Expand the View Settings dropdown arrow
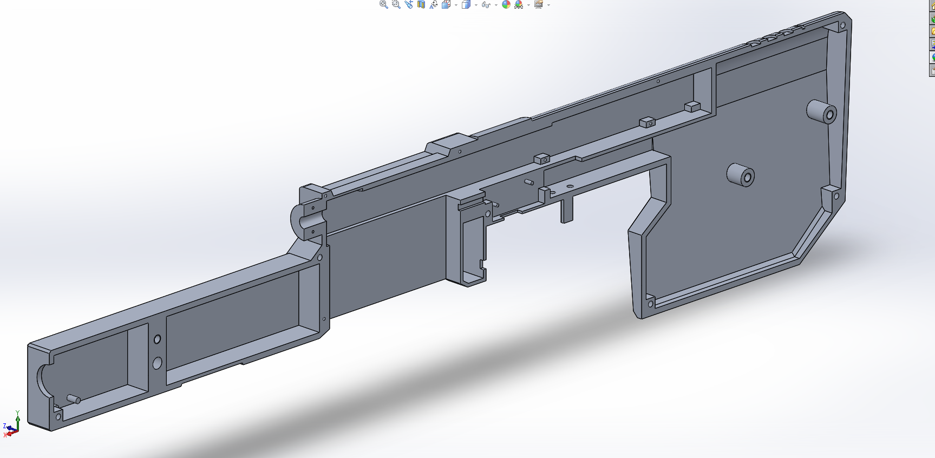935x458 pixels. 548,5
